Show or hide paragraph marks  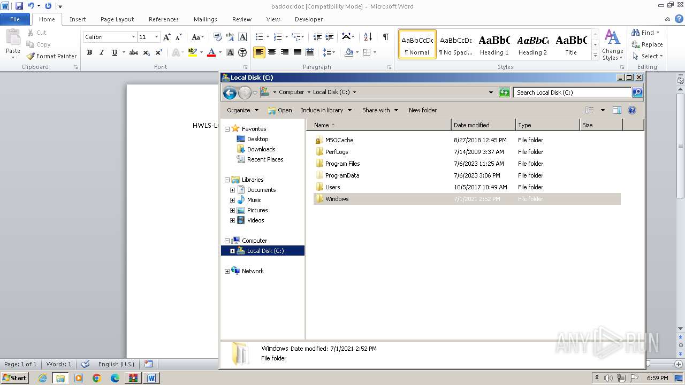[385, 37]
